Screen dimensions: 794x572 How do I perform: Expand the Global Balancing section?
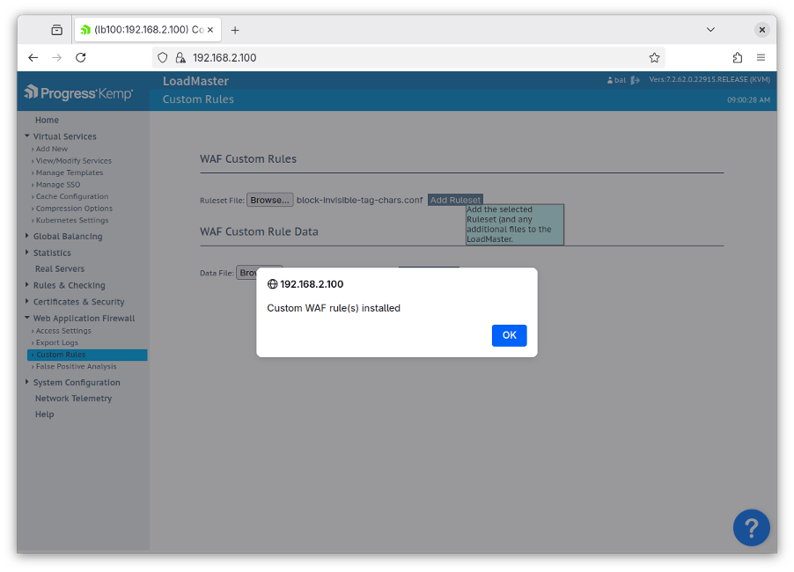click(x=70, y=236)
